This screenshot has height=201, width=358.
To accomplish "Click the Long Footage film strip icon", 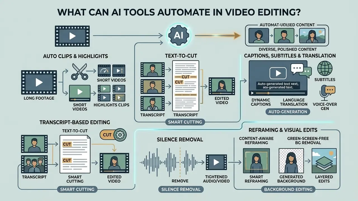I will (x=39, y=82).
